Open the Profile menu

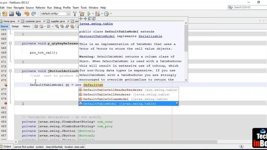click(x=67, y=7)
